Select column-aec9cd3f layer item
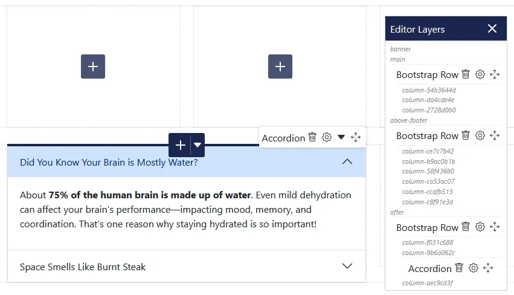 428,283
